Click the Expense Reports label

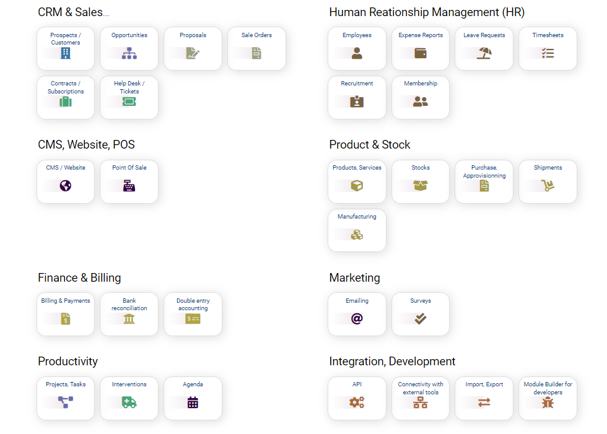coord(421,35)
